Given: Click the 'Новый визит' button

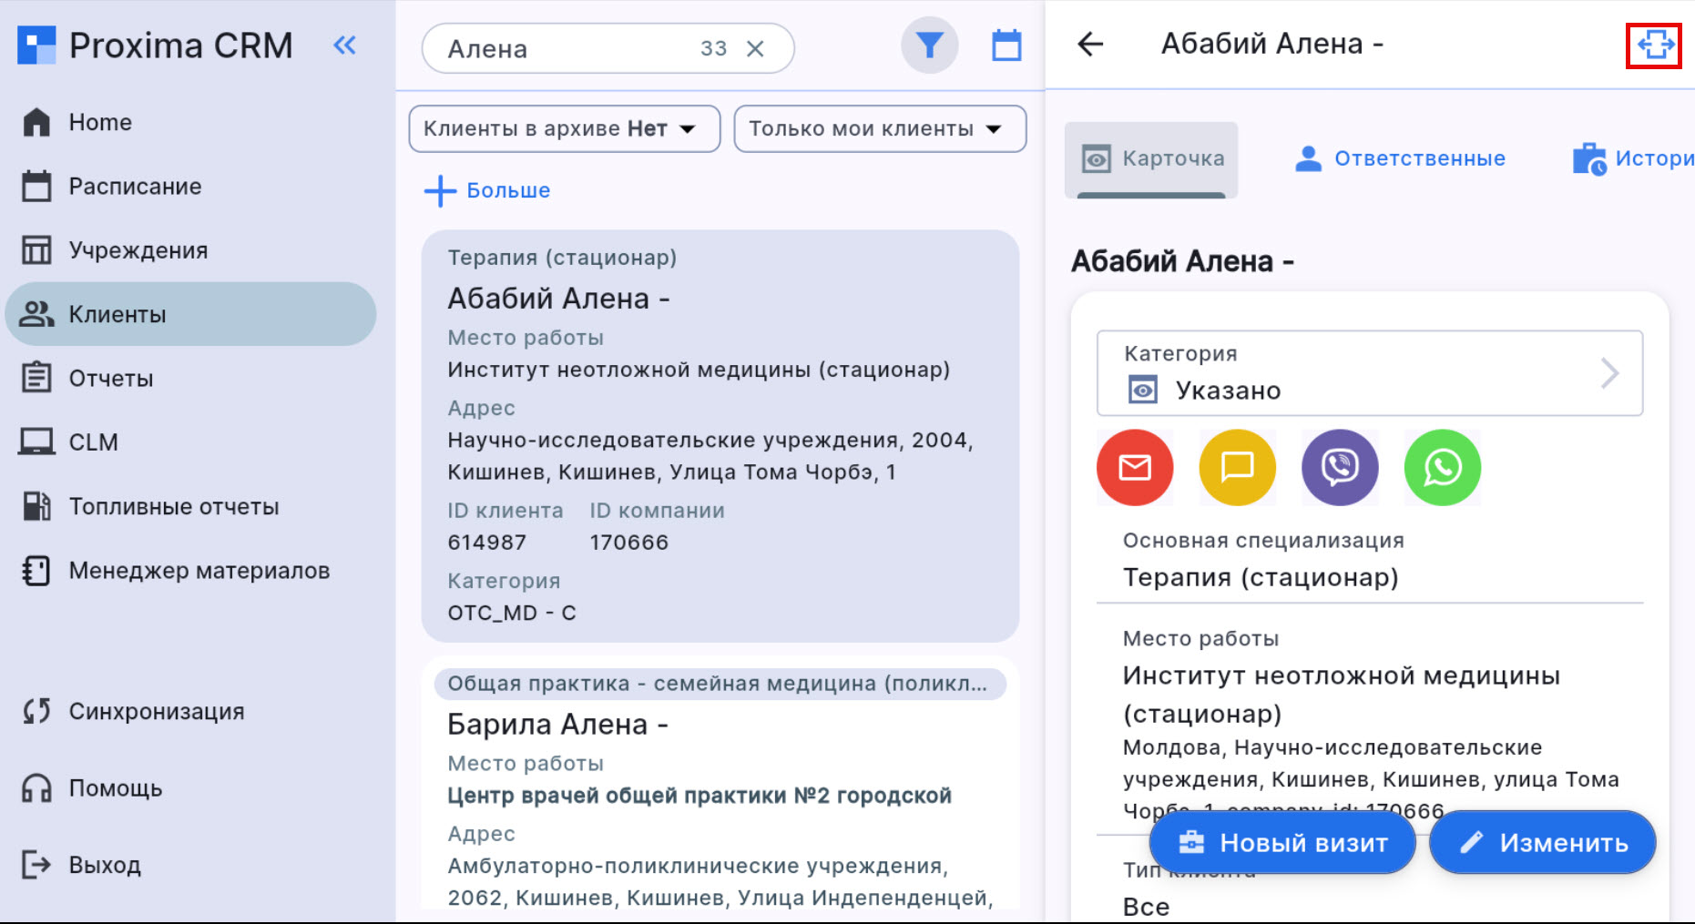Looking at the screenshot, I should (x=1282, y=843).
